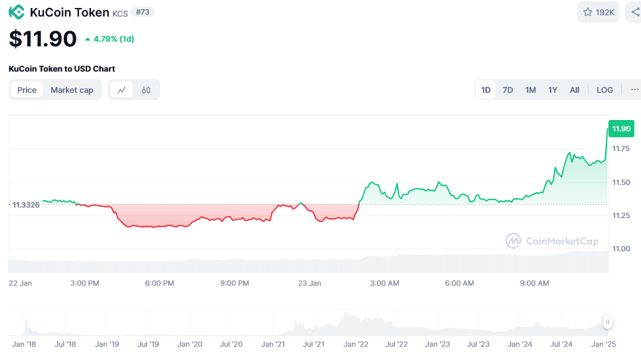Click the #73 rank badge
Viewport: 641px width, 356px height.
click(143, 12)
